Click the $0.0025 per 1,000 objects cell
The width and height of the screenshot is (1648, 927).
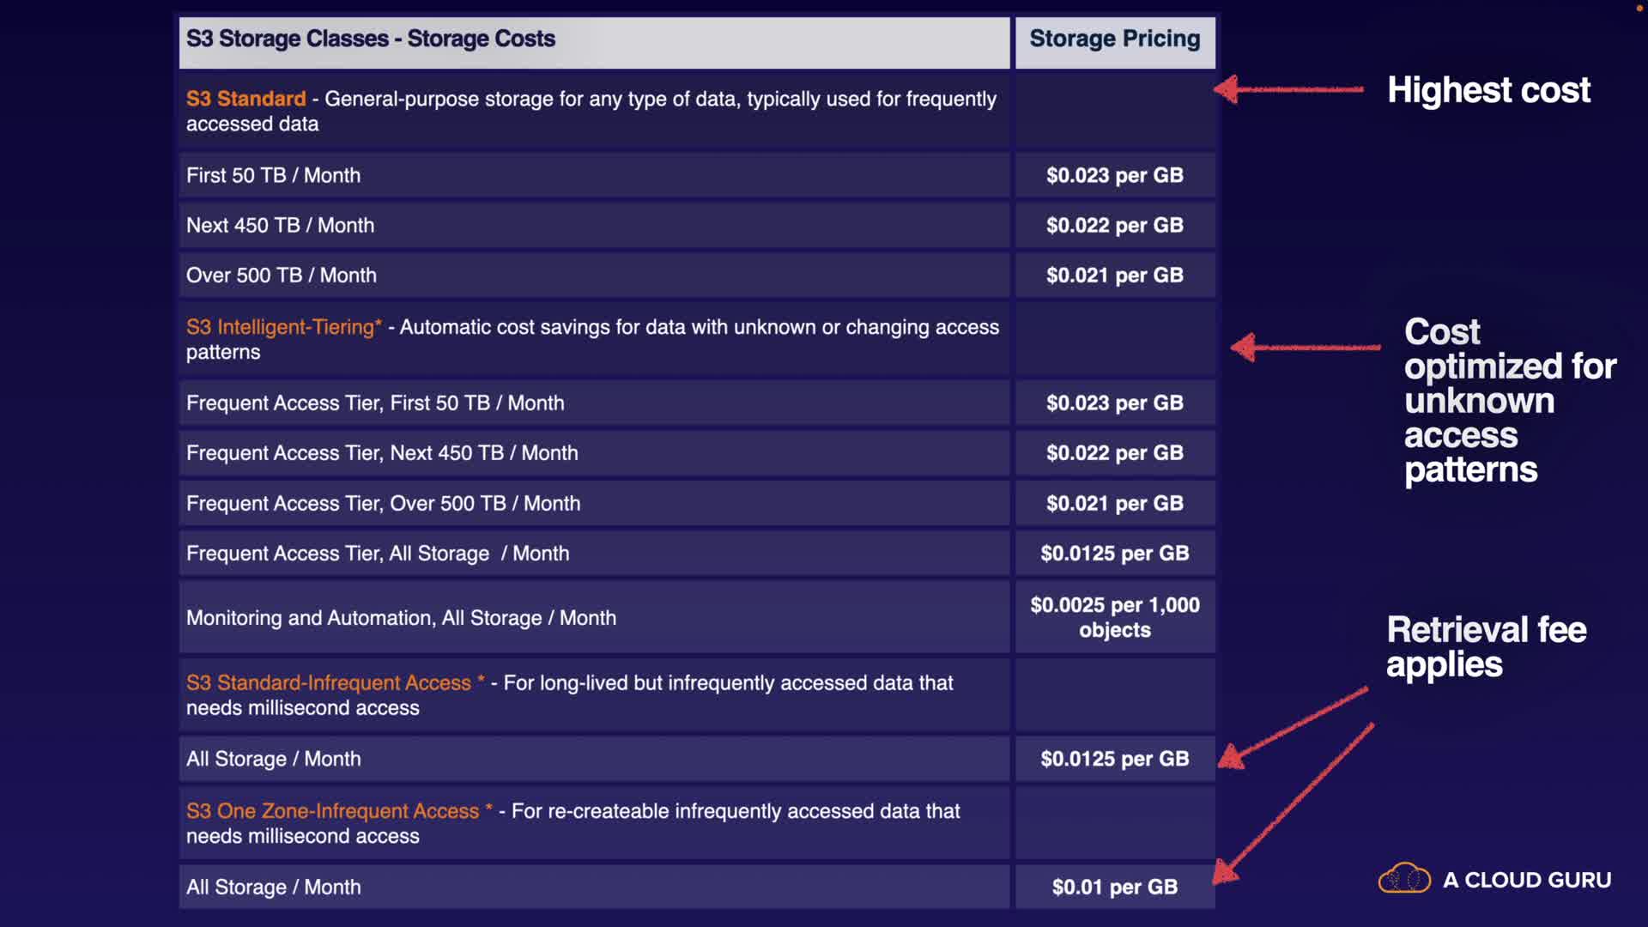click(x=1114, y=618)
